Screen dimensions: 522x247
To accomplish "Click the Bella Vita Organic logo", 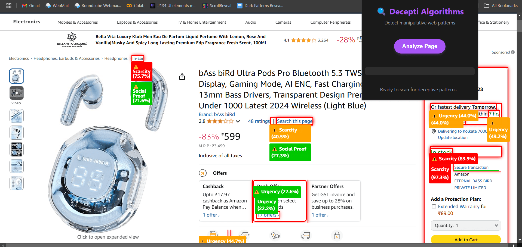I will pos(72,40).
